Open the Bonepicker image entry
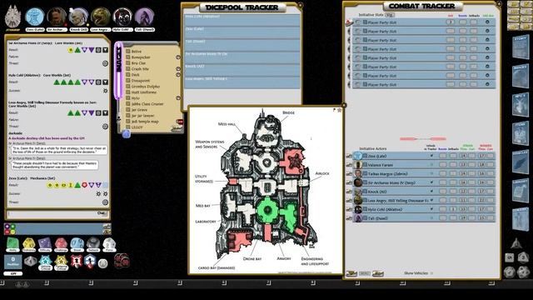The height and width of the screenshot is (300, 533). (x=141, y=57)
